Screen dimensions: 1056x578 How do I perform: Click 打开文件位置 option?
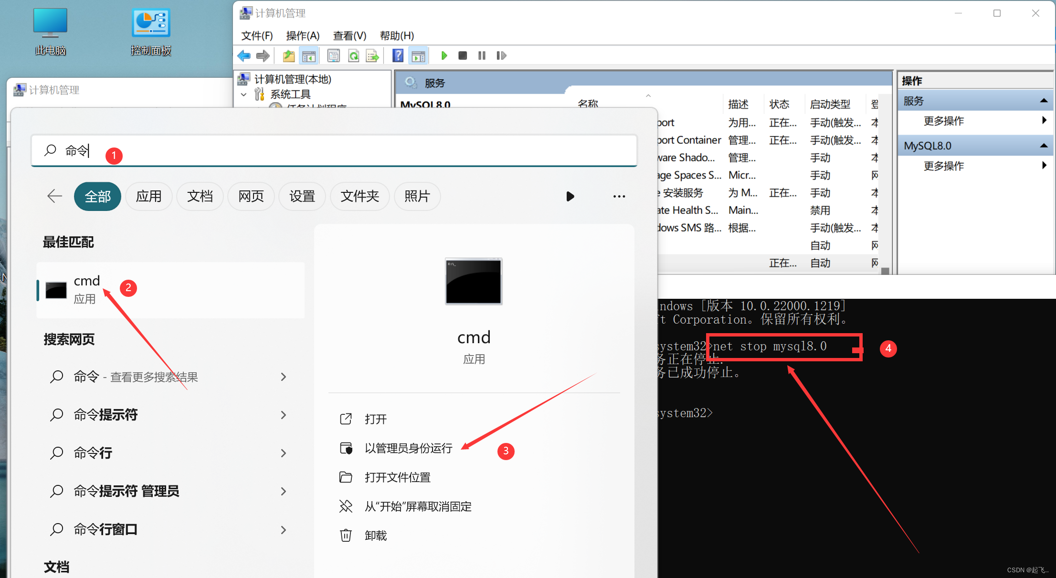[397, 477]
